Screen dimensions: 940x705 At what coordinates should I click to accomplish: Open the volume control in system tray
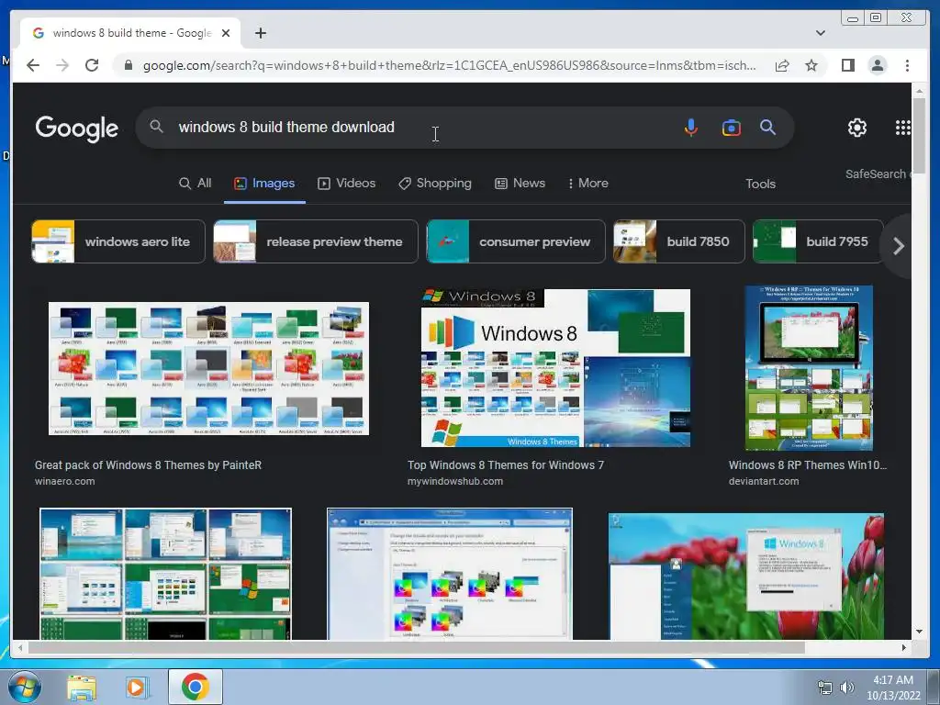(846, 688)
